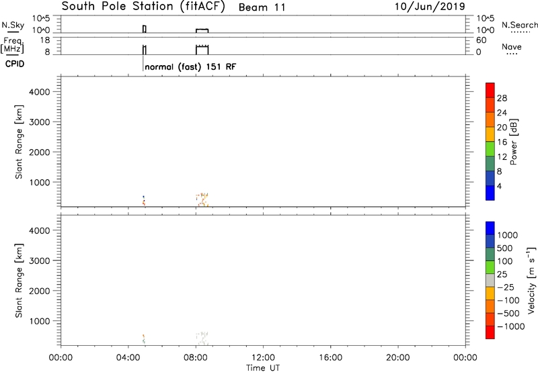The image size is (538, 372).
Task: Click the '12:00' time tick label
Action: tap(263, 358)
